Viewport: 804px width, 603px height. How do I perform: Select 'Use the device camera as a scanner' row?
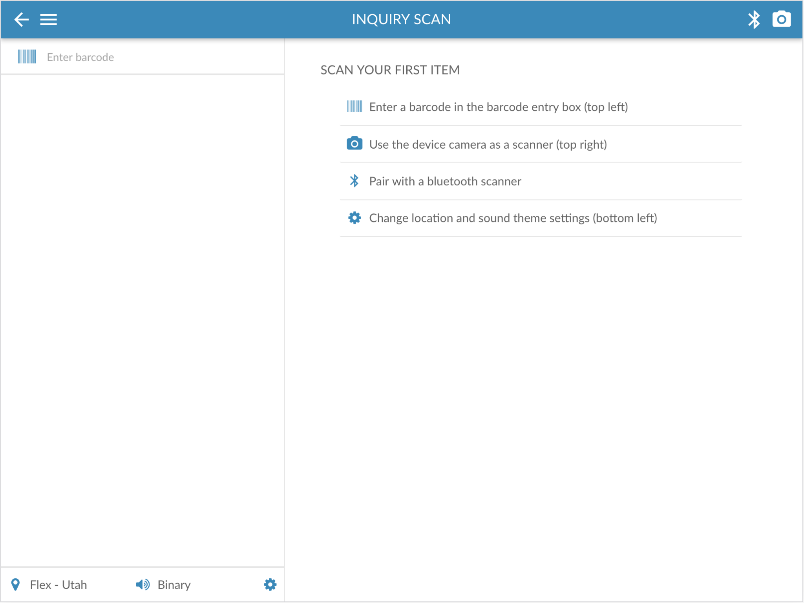(x=541, y=144)
